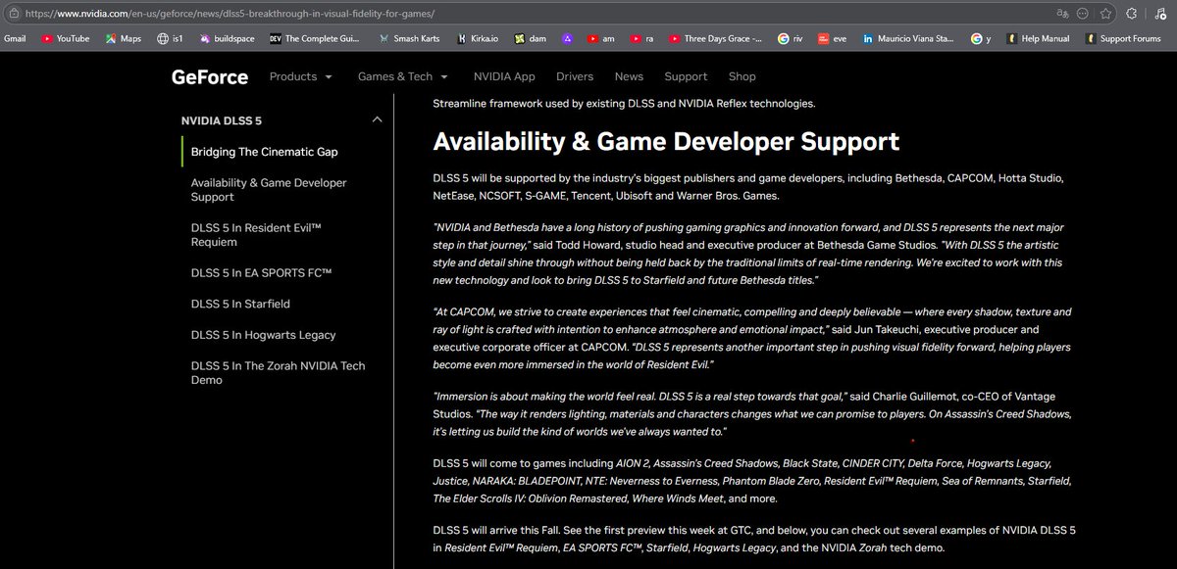This screenshot has height=569, width=1177.
Task: Open the Support menu item
Action: [x=686, y=76]
